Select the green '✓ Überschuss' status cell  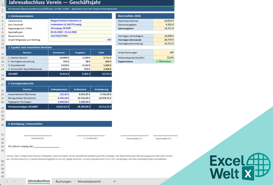[164, 61]
